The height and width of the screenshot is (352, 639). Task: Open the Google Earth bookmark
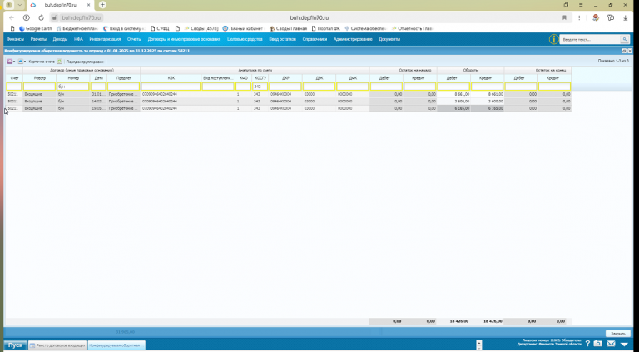click(x=36, y=28)
